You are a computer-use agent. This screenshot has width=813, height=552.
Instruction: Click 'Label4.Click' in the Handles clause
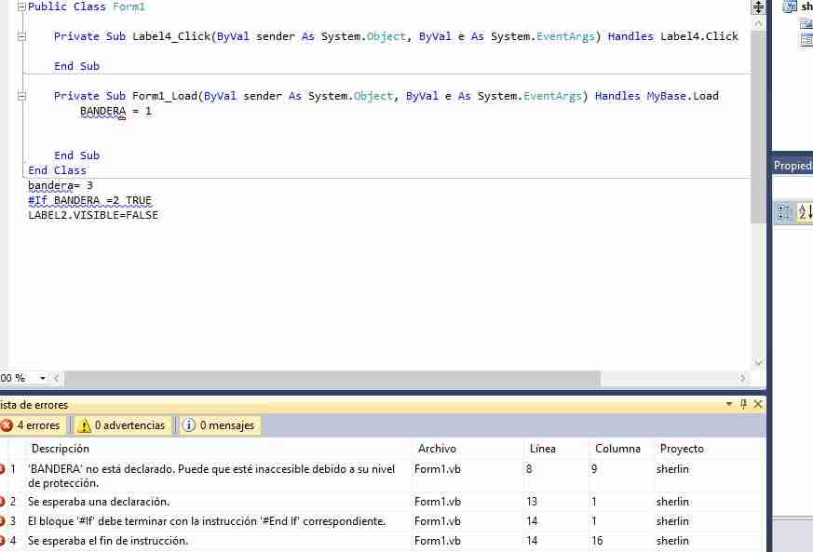click(x=699, y=36)
